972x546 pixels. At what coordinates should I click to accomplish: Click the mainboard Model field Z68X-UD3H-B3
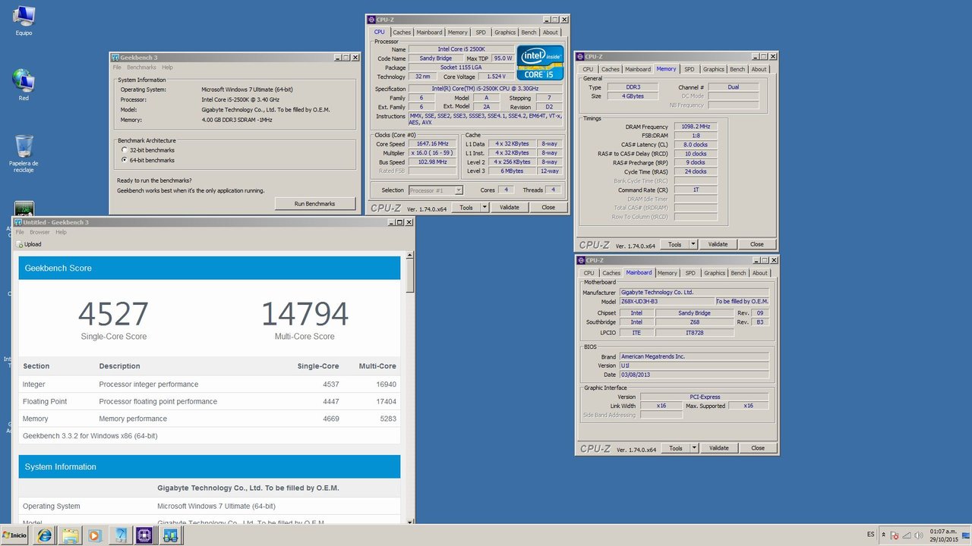coord(667,301)
